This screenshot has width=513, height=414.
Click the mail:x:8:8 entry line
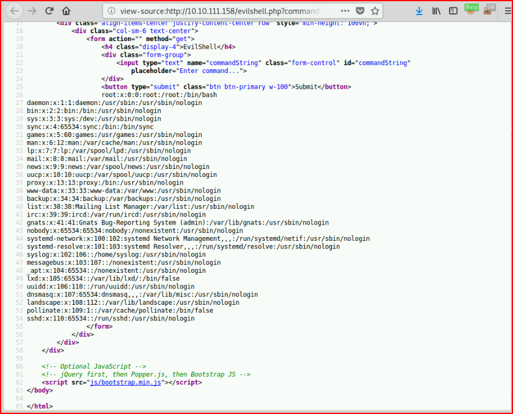[107, 159]
